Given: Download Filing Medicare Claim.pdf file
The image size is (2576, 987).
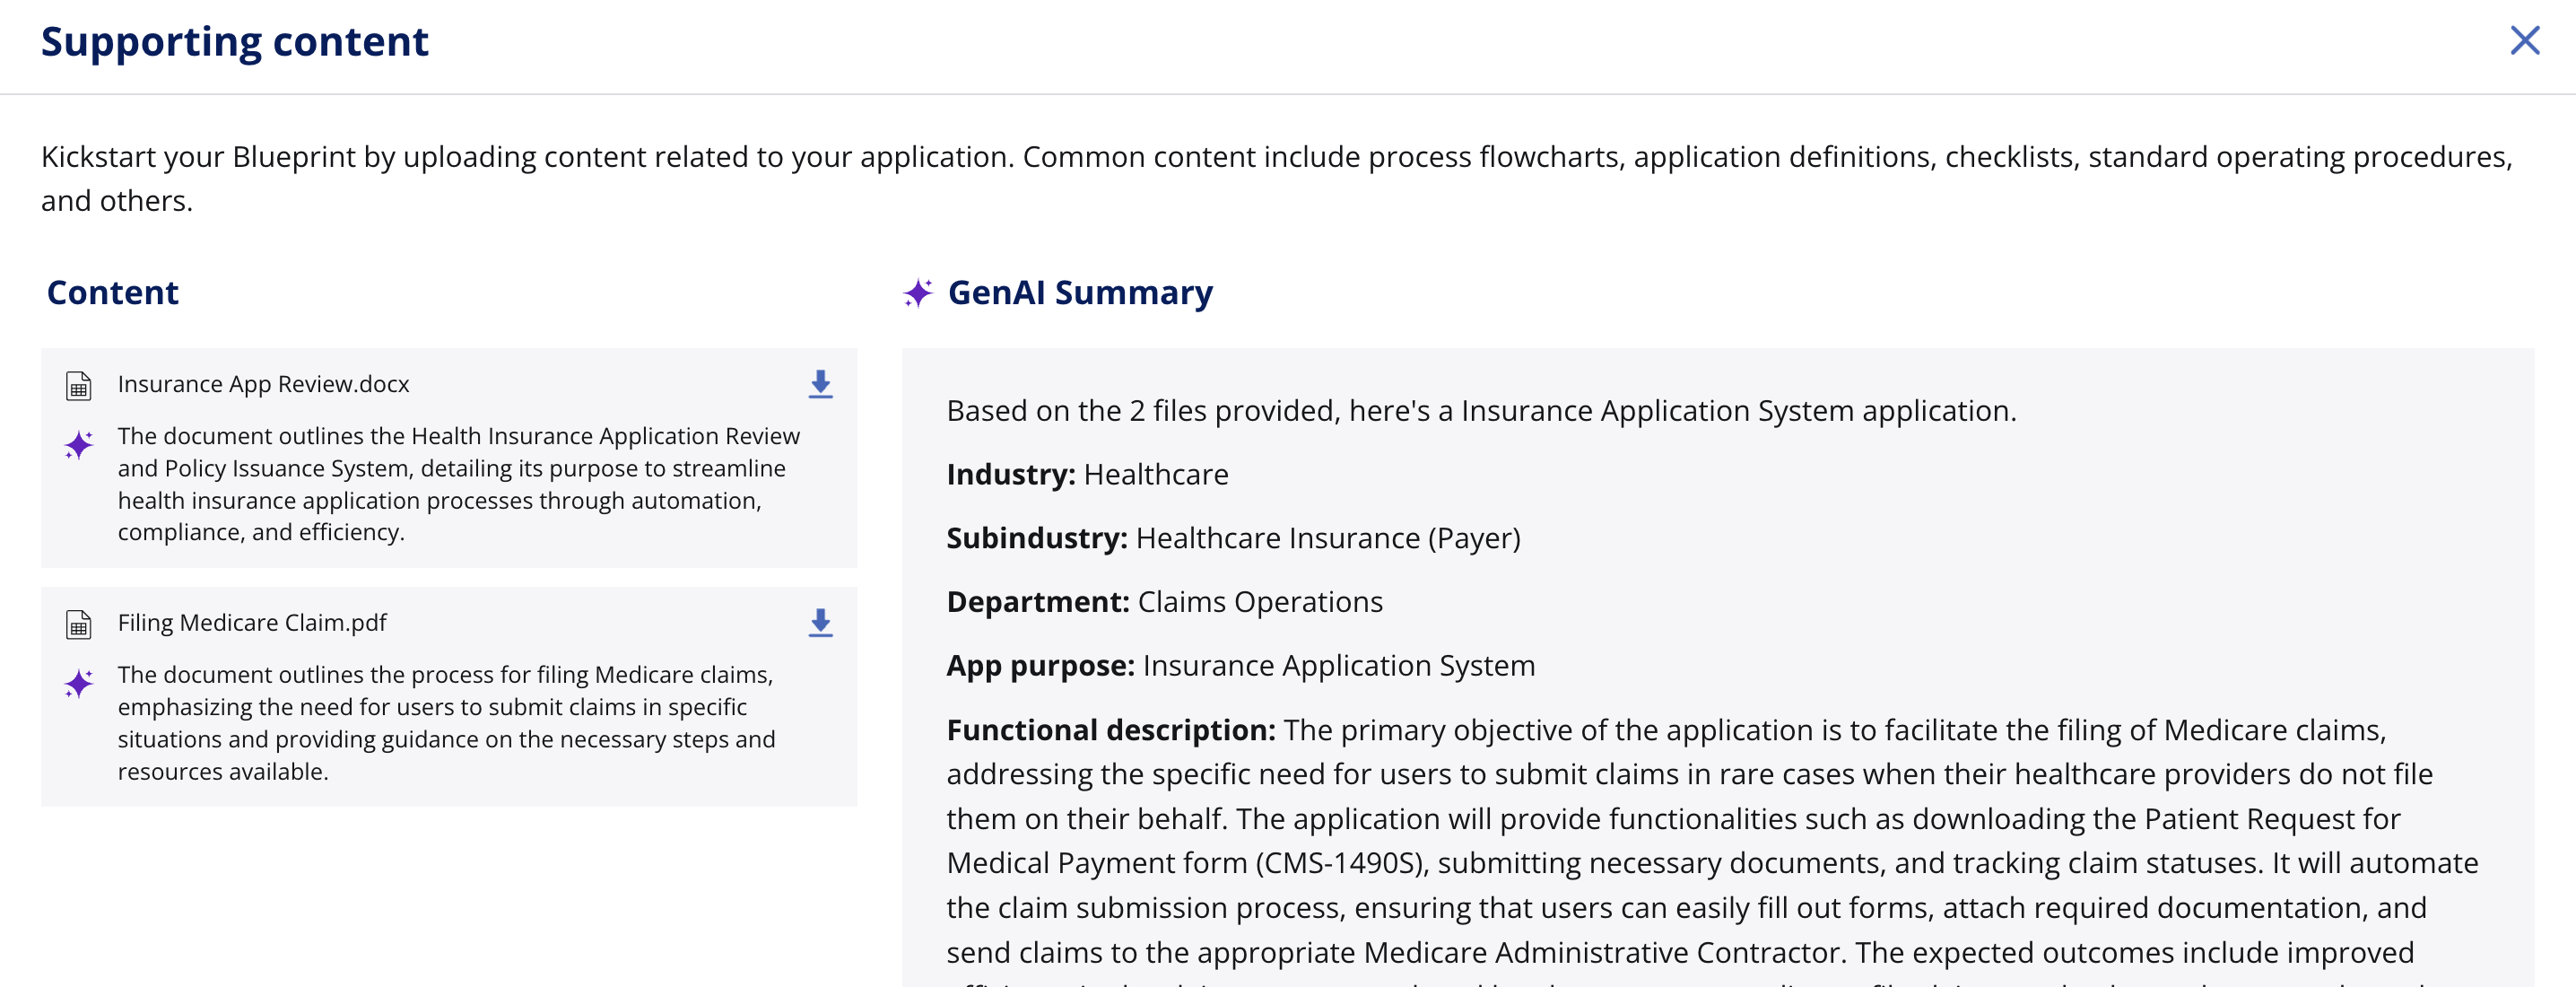Looking at the screenshot, I should (820, 623).
